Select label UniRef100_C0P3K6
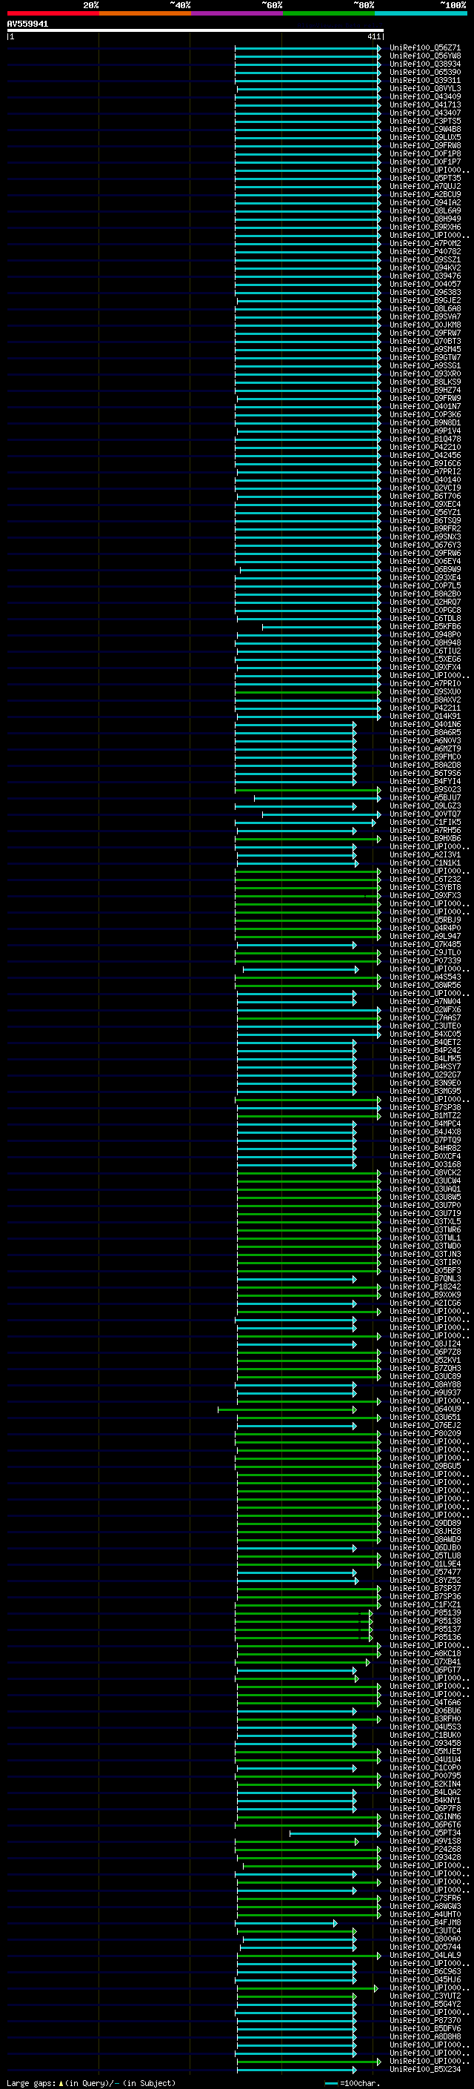The height and width of the screenshot is (2089, 474). click(425, 414)
